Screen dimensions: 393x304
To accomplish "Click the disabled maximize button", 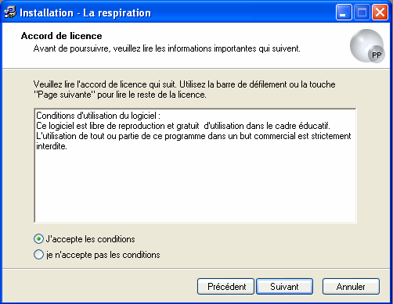I will (362, 13).
